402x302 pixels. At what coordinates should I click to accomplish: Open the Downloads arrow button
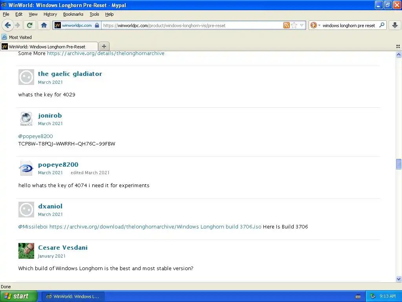395,25
